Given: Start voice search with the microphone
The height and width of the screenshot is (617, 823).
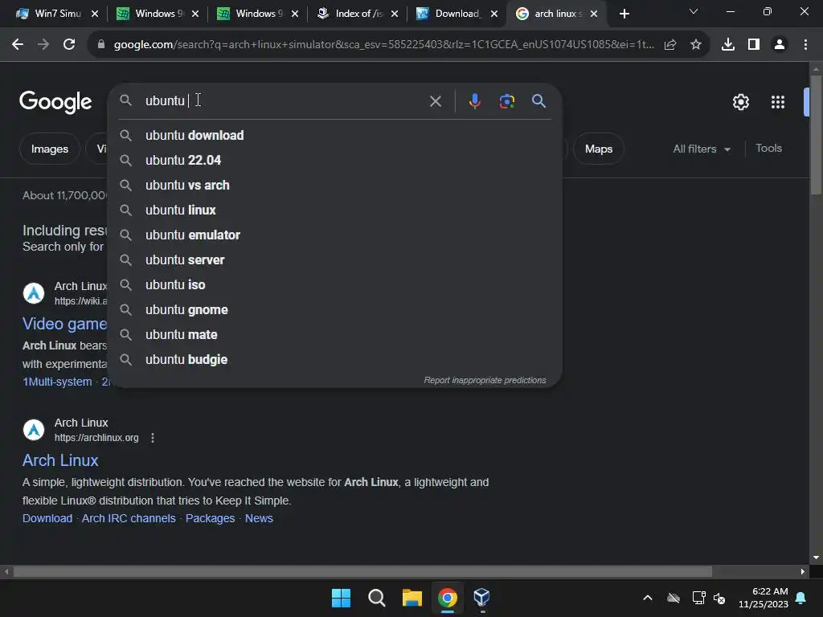Looking at the screenshot, I should click(x=474, y=100).
